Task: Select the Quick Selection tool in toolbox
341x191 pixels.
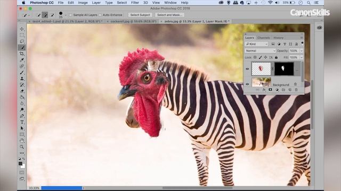Action: pos(22,47)
